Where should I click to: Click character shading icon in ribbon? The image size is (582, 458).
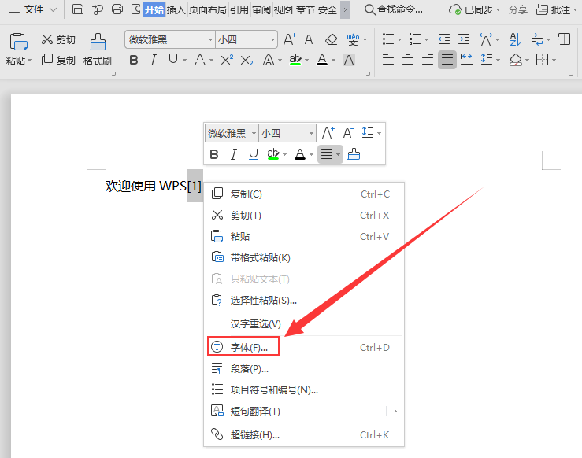click(x=349, y=60)
